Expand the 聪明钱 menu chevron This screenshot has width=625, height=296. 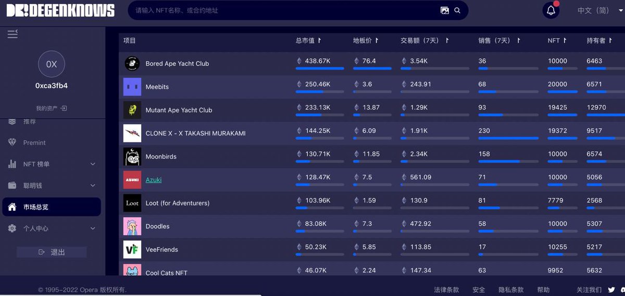[93, 185]
